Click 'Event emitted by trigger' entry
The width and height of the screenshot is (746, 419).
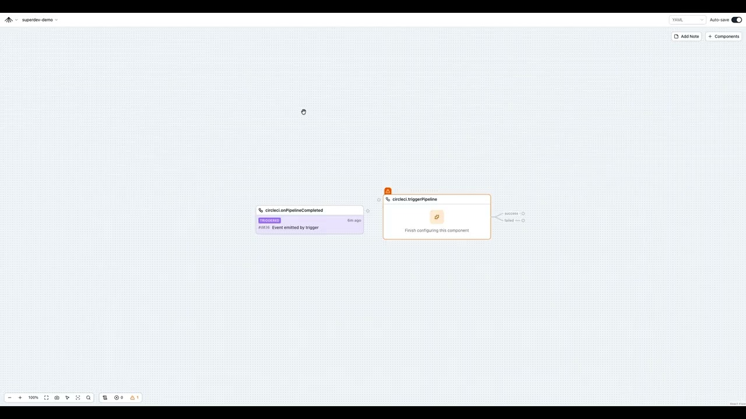(295, 228)
